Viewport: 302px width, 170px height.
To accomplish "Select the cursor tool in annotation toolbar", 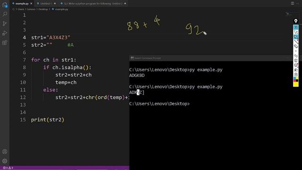I will point(296,32).
